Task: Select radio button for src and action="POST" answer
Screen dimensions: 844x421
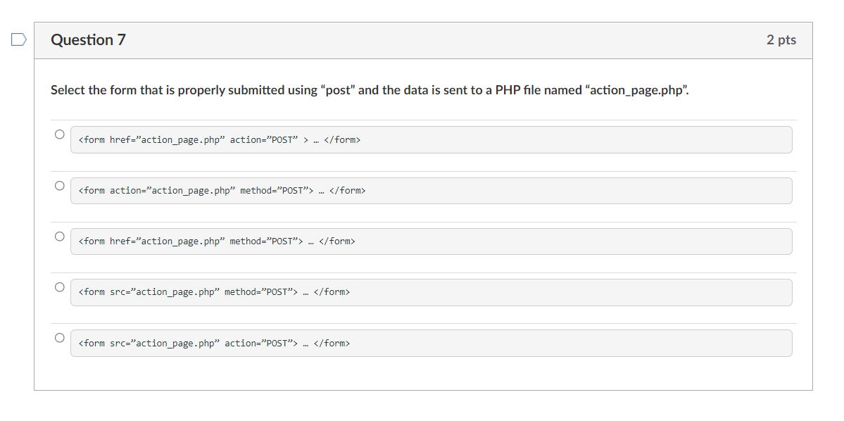Action: (x=60, y=337)
